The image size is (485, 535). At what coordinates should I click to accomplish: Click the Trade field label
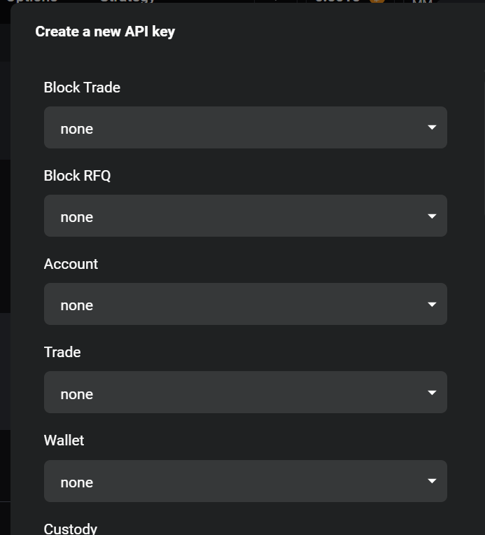coord(62,352)
